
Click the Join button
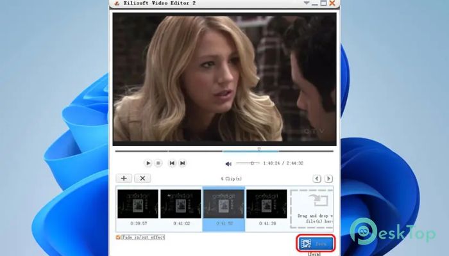click(x=316, y=243)
